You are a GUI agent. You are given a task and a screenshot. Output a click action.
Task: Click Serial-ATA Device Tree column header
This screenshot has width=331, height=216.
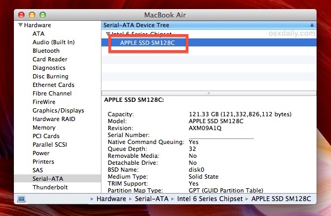[209, 25]
